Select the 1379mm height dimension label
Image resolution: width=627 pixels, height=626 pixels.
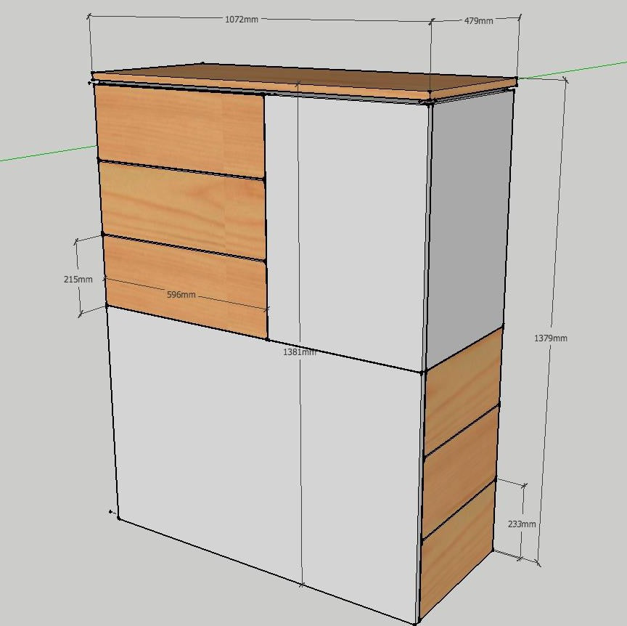tap(551, 338)
